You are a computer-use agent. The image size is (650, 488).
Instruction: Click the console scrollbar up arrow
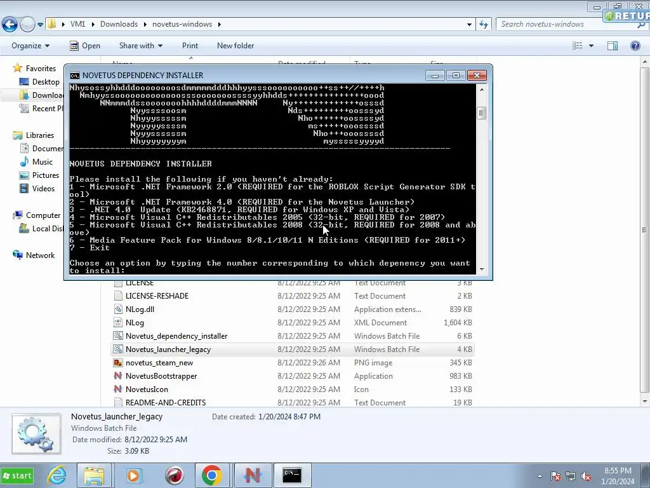(x=482, y=89)
